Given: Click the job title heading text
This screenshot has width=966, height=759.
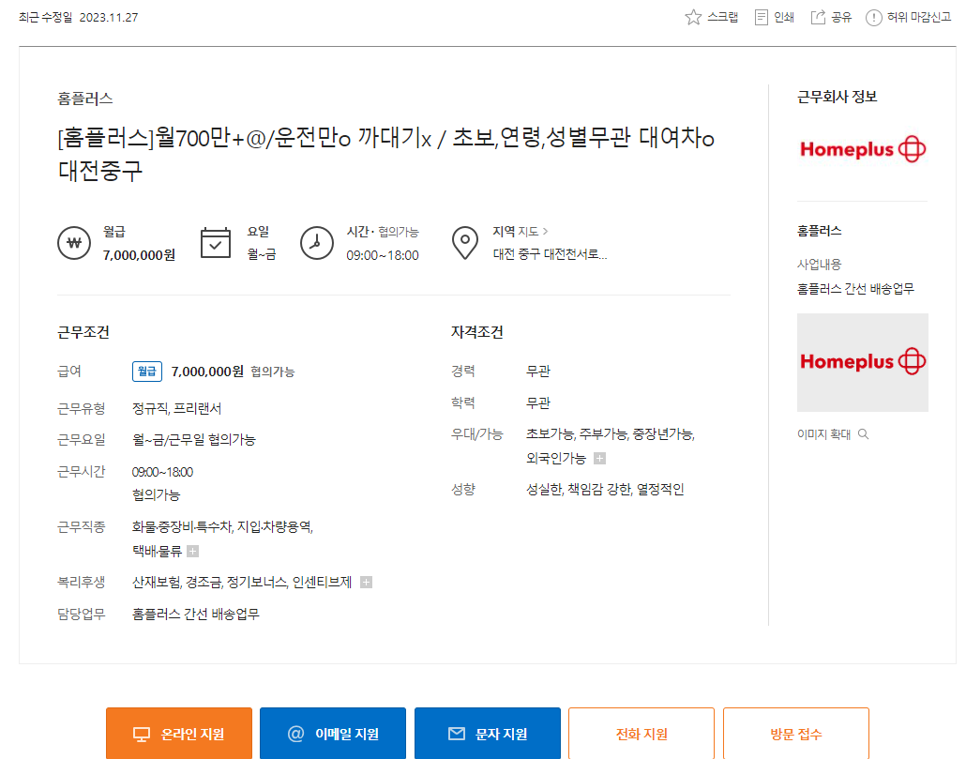Looking at the screenshot, I should pyautogui.click(x=385, y=154).
